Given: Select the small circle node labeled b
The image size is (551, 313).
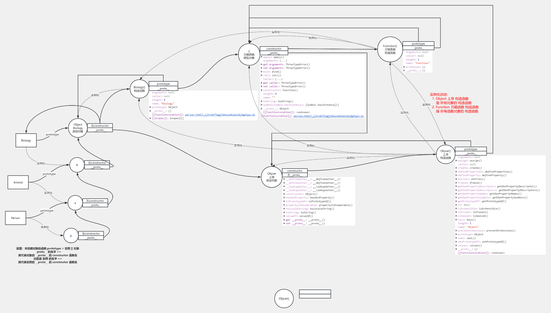Looking at the screenshot, I should [x=77, y=165].
